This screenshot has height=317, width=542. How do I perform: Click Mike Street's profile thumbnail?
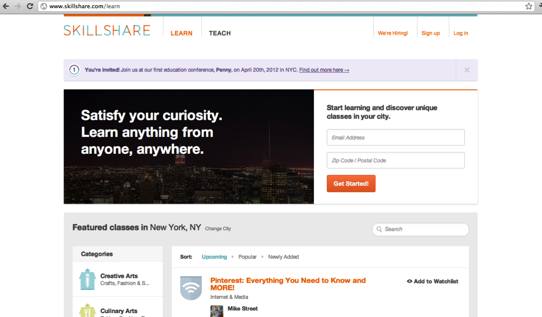click(x=217, y=311)
